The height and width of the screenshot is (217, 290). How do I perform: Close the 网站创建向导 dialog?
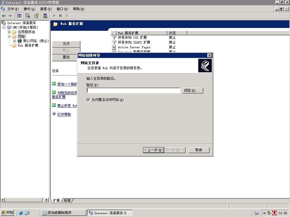(x=209, y=55)
